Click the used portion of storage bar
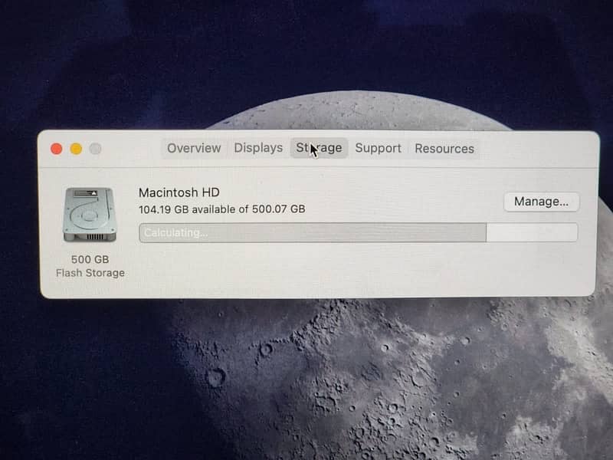 click(345, 232)
